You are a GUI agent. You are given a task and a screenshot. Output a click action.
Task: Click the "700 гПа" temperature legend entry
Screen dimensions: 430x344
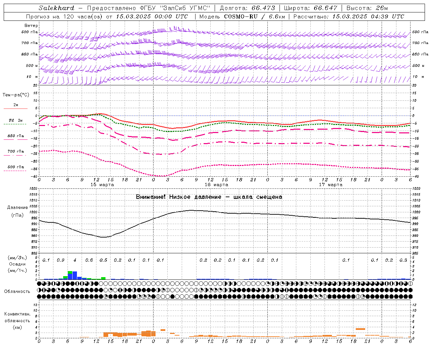[x=16, y=152]
